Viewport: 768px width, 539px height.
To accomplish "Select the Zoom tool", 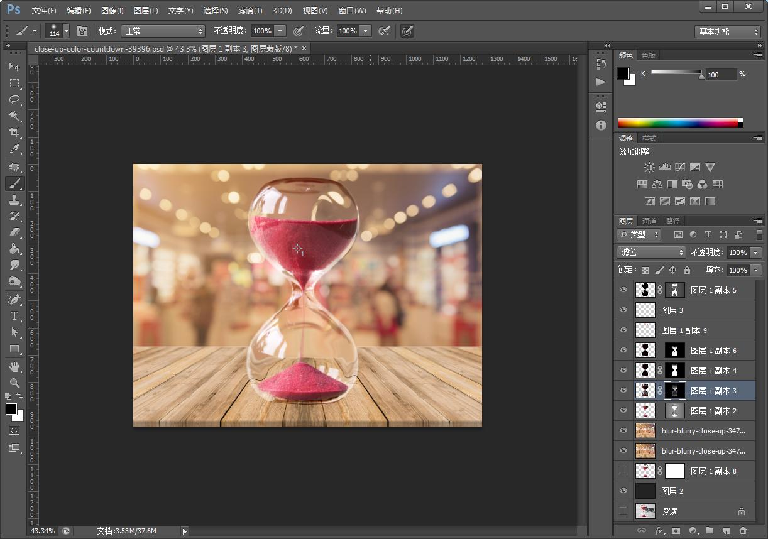I will [14, 383].
